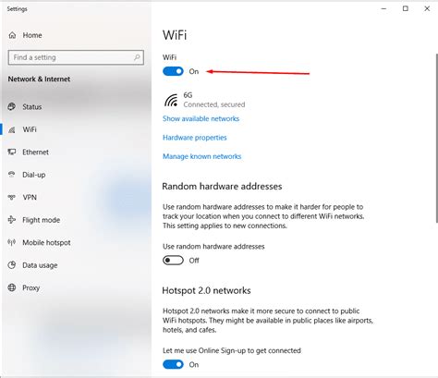Image resolution: width=438 pixels, height=378 pixels.
Task: Click the Proxy globe icon
Action: 12,287
